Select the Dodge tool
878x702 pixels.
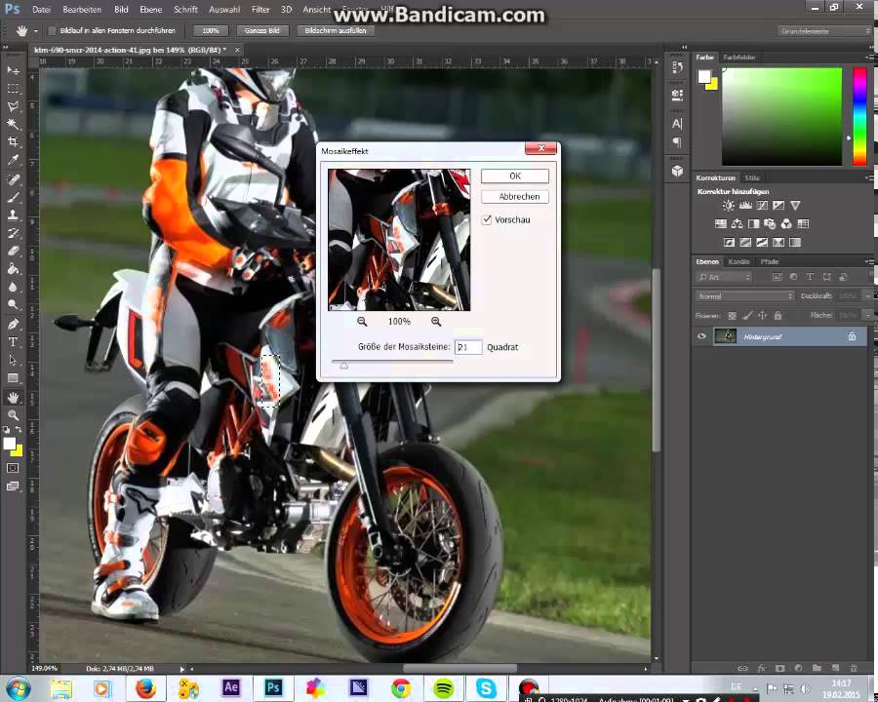click(13, 304)
